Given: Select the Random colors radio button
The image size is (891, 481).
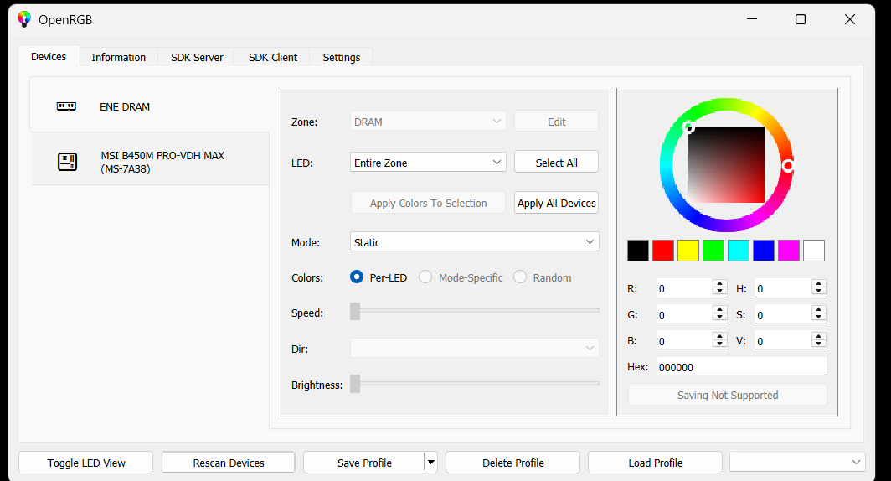Looking at the screenshot, I should [x=520, y=277].
